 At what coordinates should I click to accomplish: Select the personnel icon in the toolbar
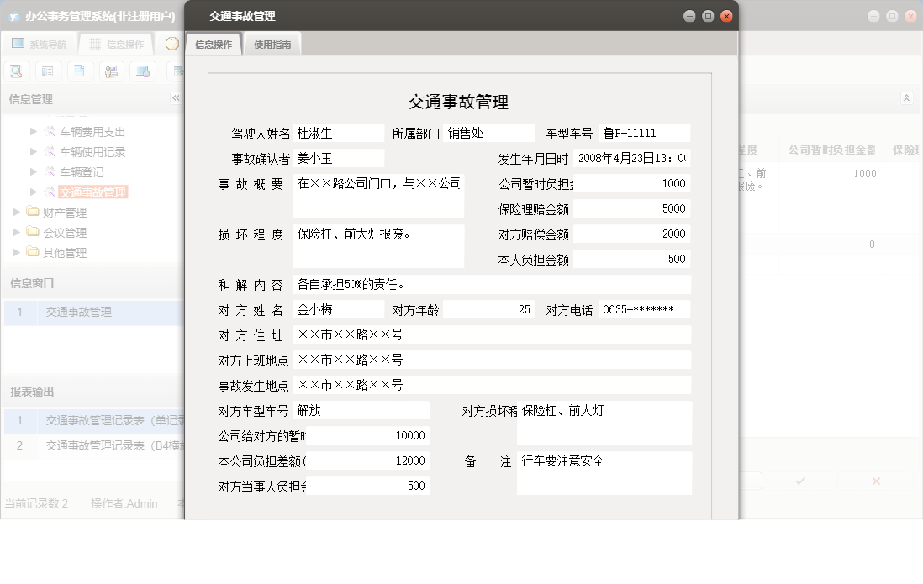pyautogui.click(x=111, y=71)
